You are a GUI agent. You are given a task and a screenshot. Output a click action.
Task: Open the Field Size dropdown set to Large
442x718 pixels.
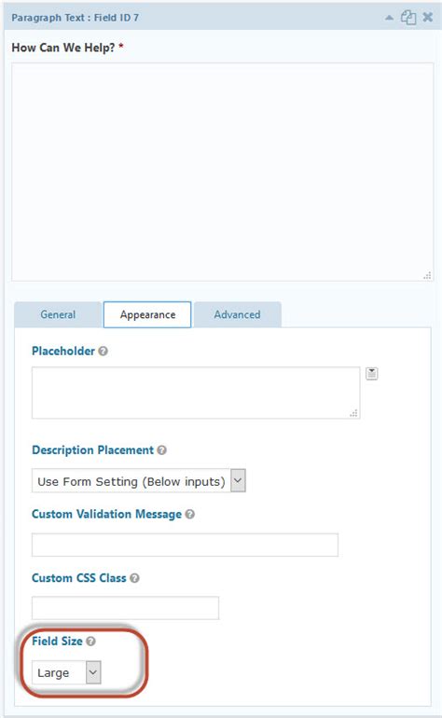tap(66, 672)
